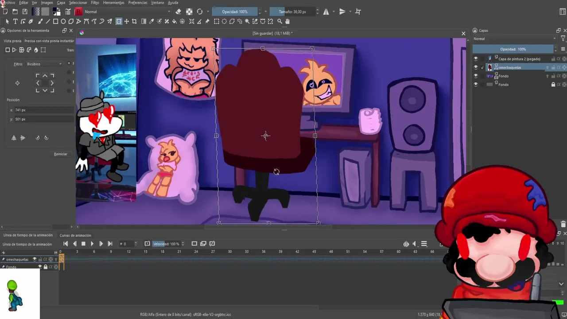Open the Capa menu
The height and width of the screenshot is (319, 567).
click(61, 3)
